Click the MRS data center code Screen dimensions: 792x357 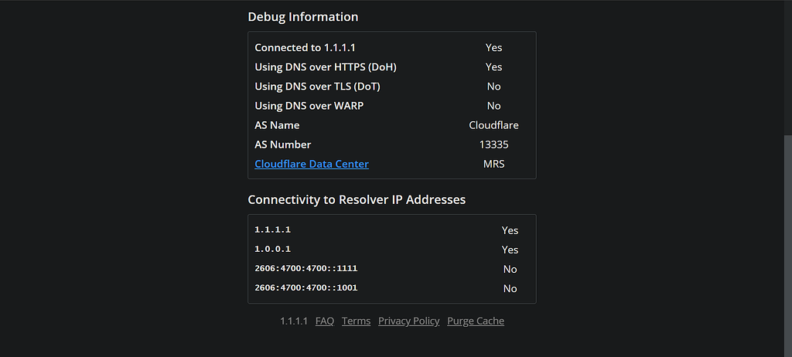493,164
